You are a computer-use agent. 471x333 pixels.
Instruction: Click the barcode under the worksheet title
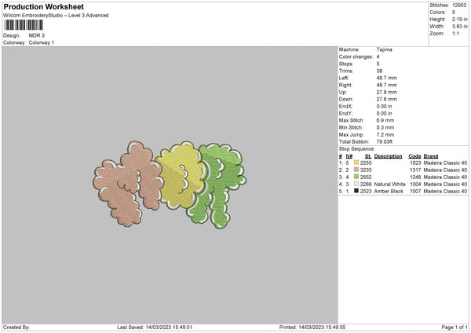point(24,25)
